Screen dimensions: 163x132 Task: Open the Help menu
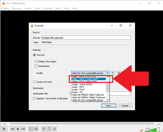75,8
